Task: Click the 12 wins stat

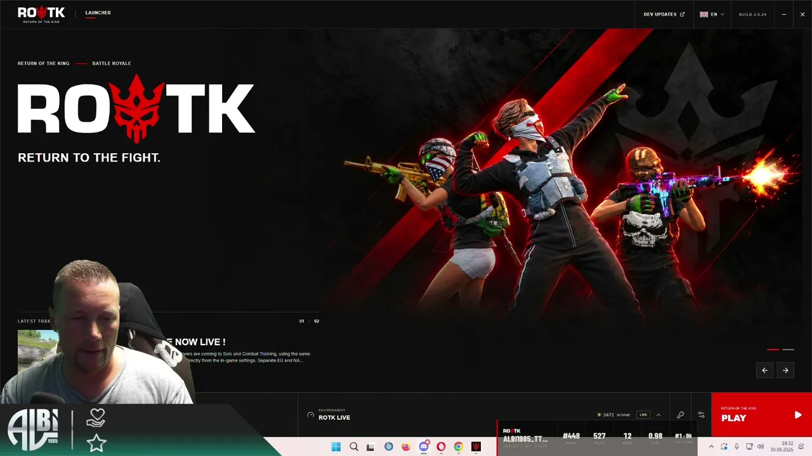Action: click(627, 436)
